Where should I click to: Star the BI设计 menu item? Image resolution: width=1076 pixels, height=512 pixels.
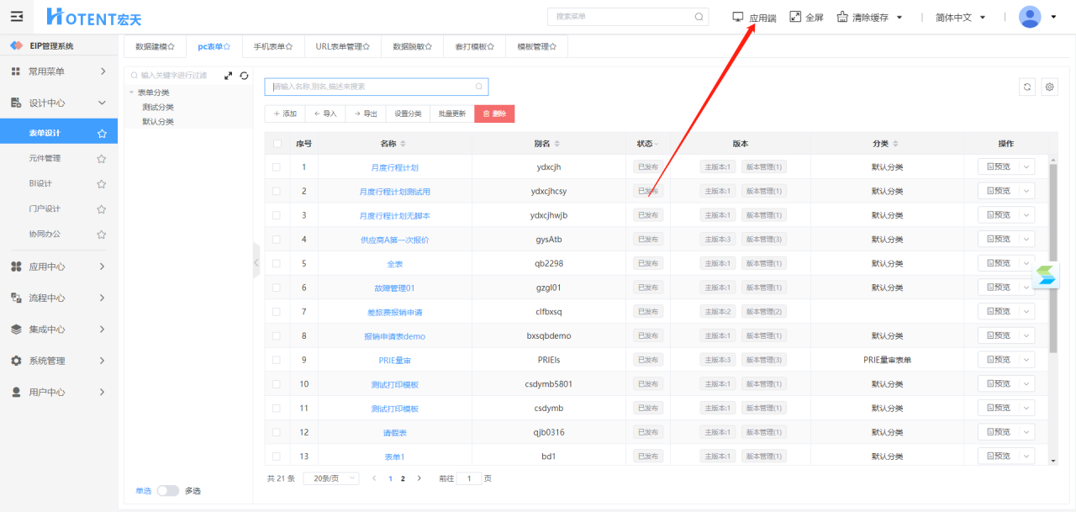(x=102, y=184)
